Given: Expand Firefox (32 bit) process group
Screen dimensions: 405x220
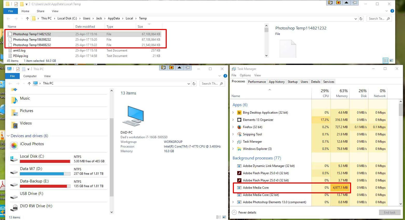Looking at the screenshot, I should (x=233, y=127).
